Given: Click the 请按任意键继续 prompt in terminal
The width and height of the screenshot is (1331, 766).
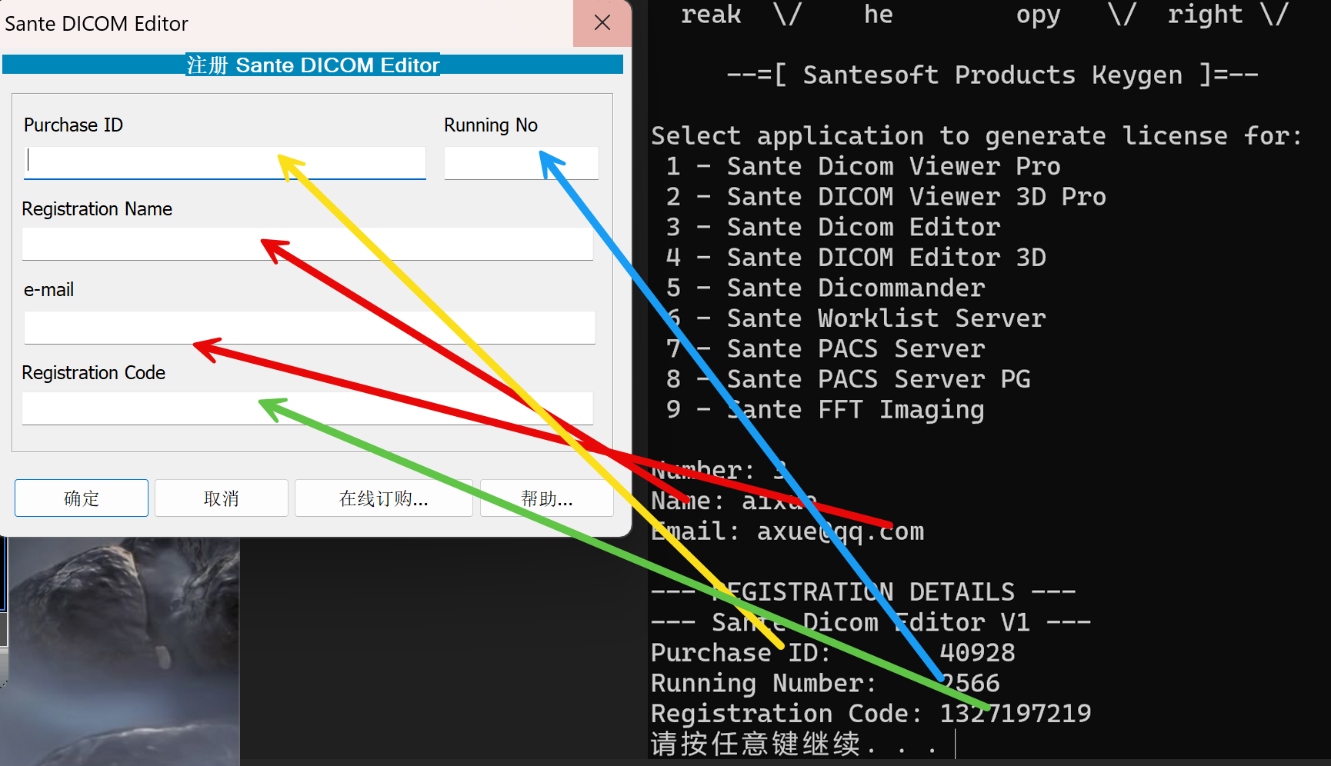Looking at the screenshot, I should (x=754, y=744).
